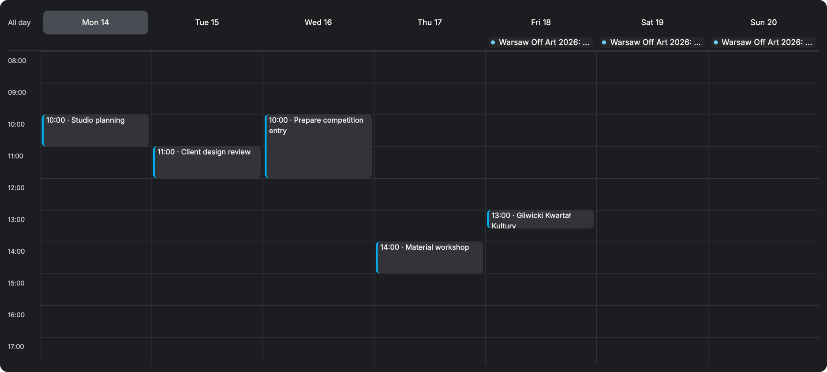Image resolution: width=827 pixels, height=372 pixels.
Task: Select the Sat 19 day header
Action: click(652, 23)
